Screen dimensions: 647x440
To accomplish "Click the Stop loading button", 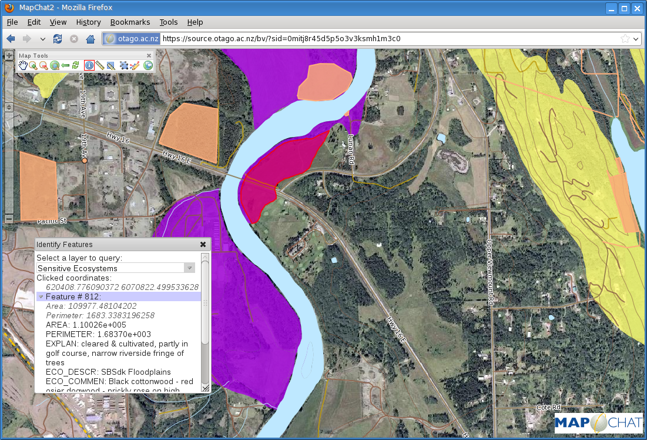I will pos(74,39).
